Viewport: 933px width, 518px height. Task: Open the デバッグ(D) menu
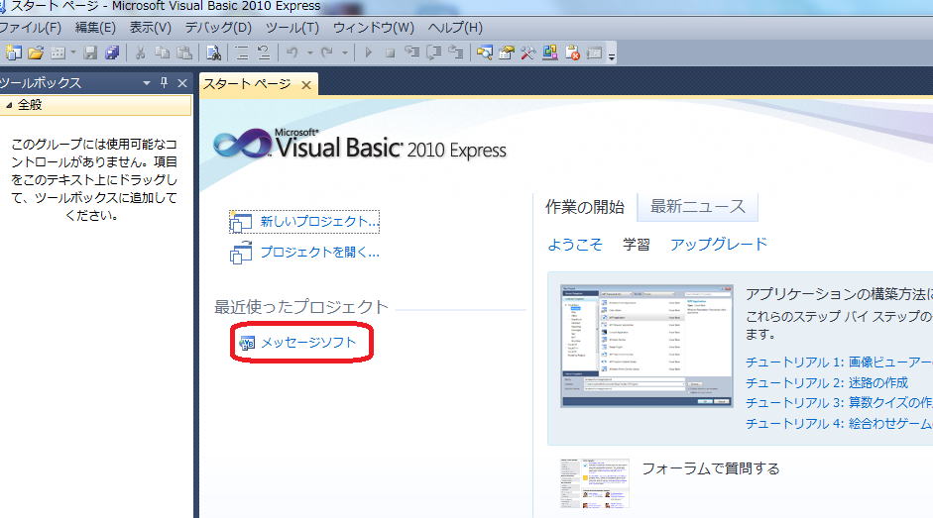pos(218,28)
